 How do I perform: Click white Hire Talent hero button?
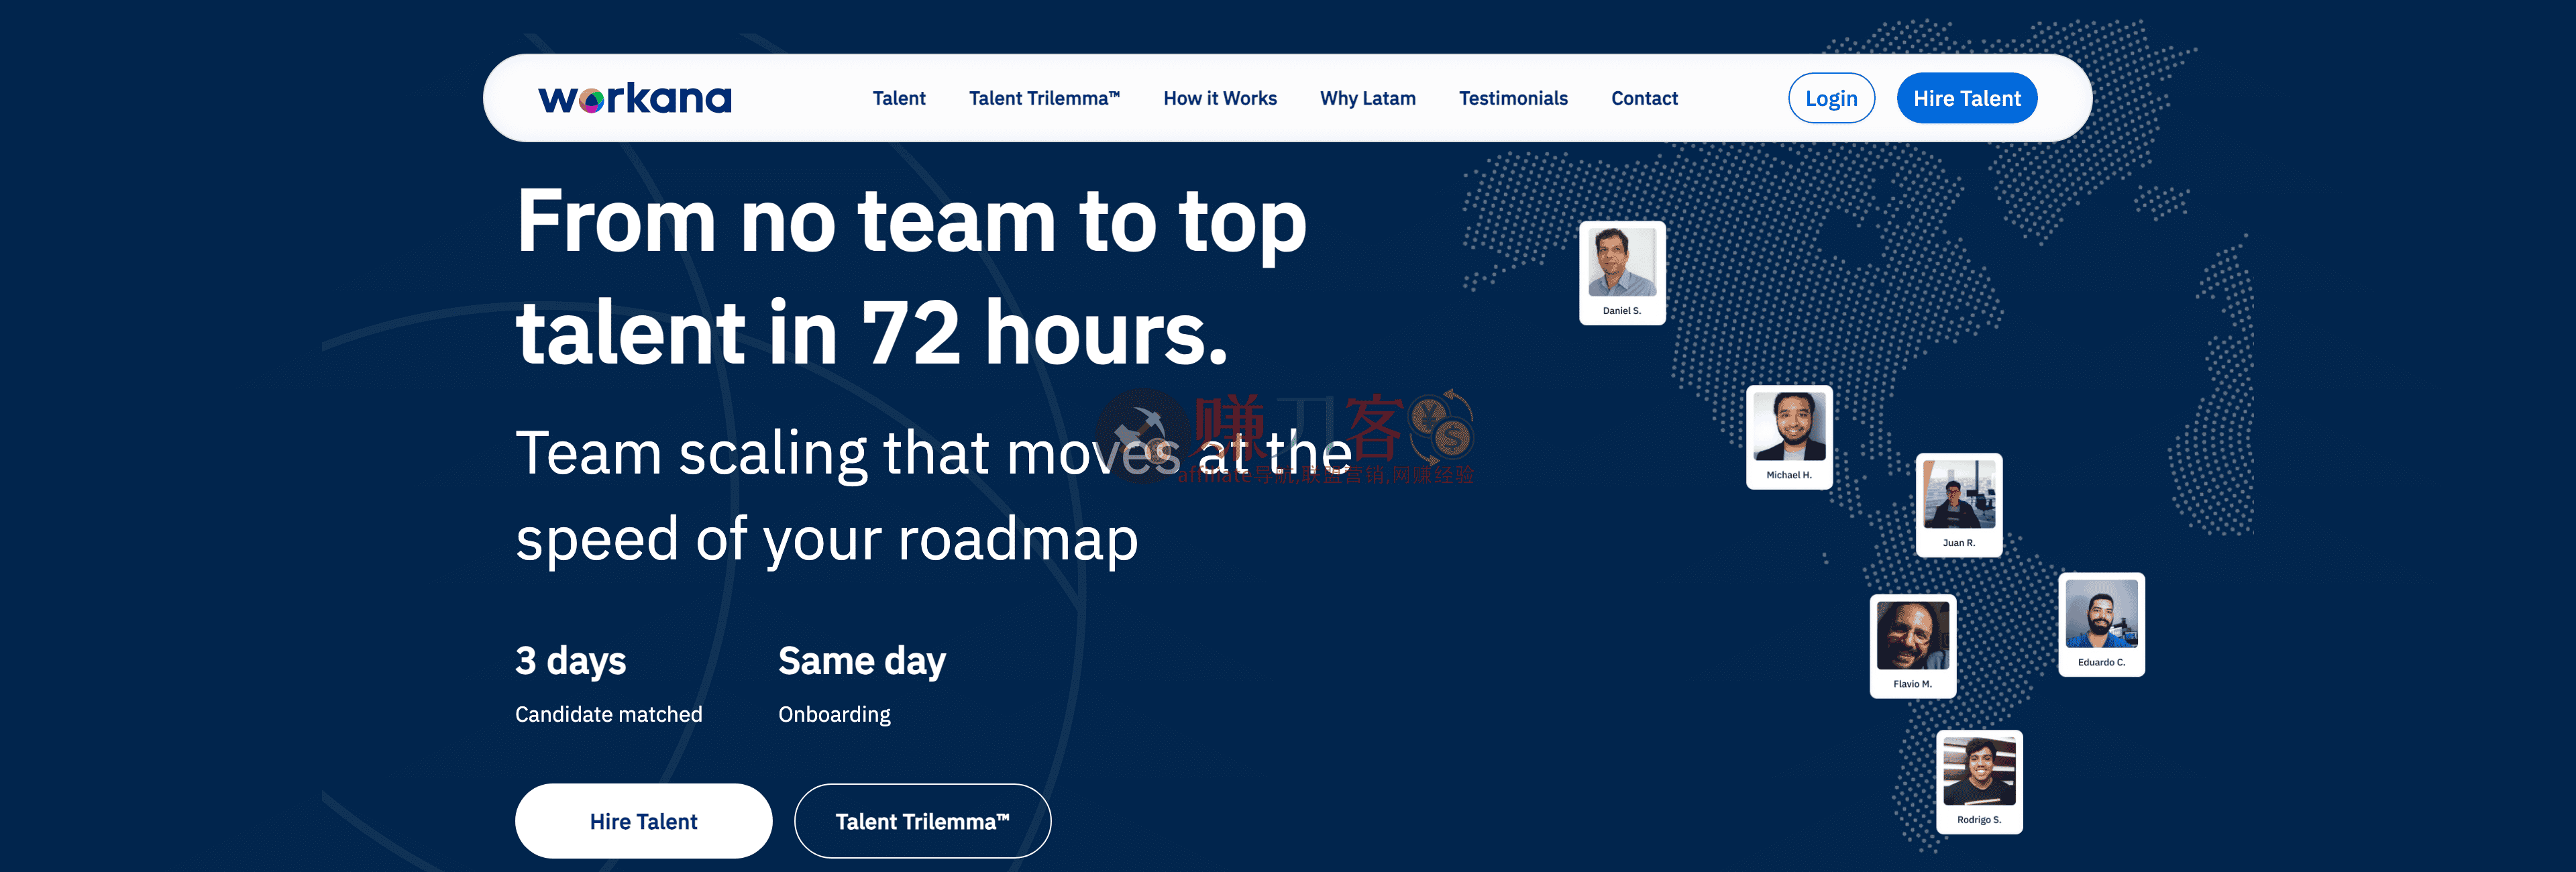pyautogui.click(x=643, y=821)
